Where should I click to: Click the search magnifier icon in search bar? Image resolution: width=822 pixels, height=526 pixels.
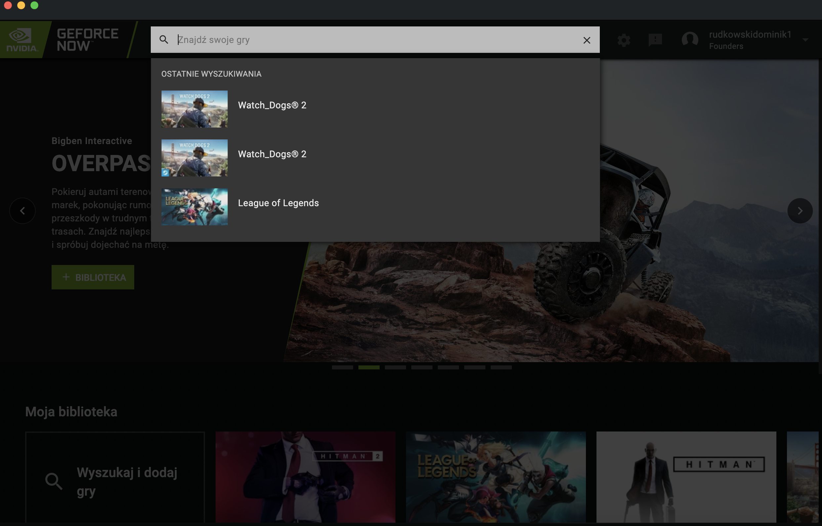click(164, 40)
